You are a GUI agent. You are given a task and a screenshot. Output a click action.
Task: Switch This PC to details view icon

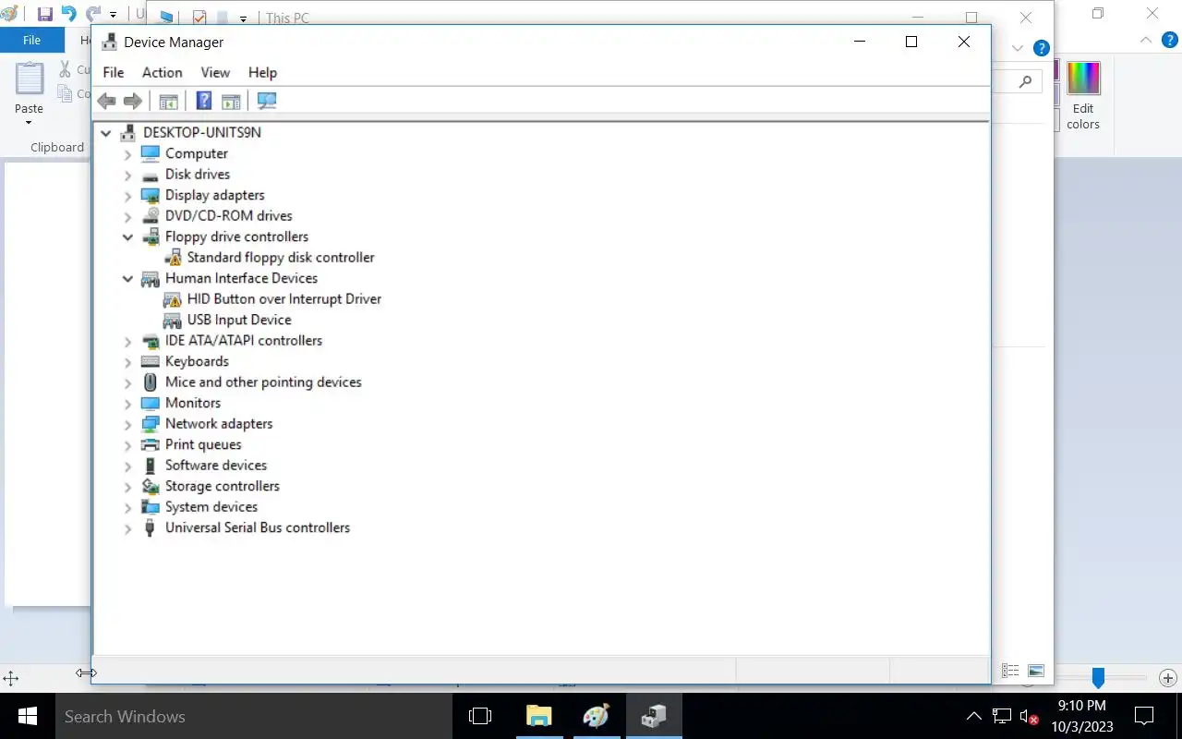click(1010, 671)
